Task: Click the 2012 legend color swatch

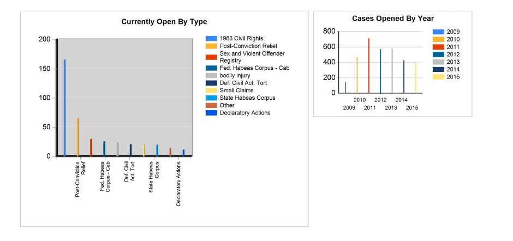Action: [438, 55]
